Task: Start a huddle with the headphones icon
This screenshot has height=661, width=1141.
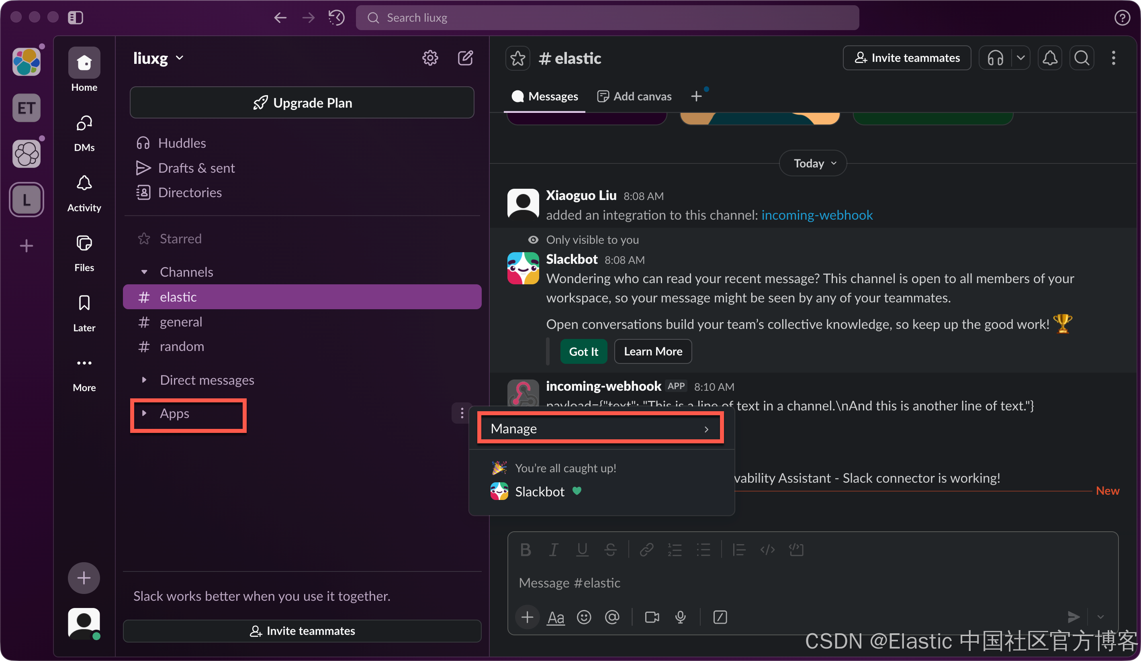Action: pos(995,58)
